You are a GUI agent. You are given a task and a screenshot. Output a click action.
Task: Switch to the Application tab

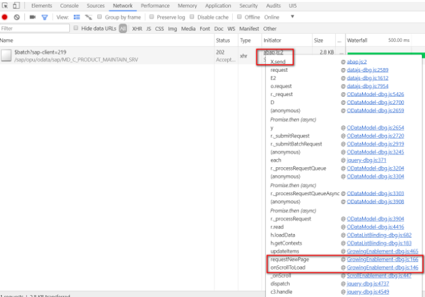(218, 6)
